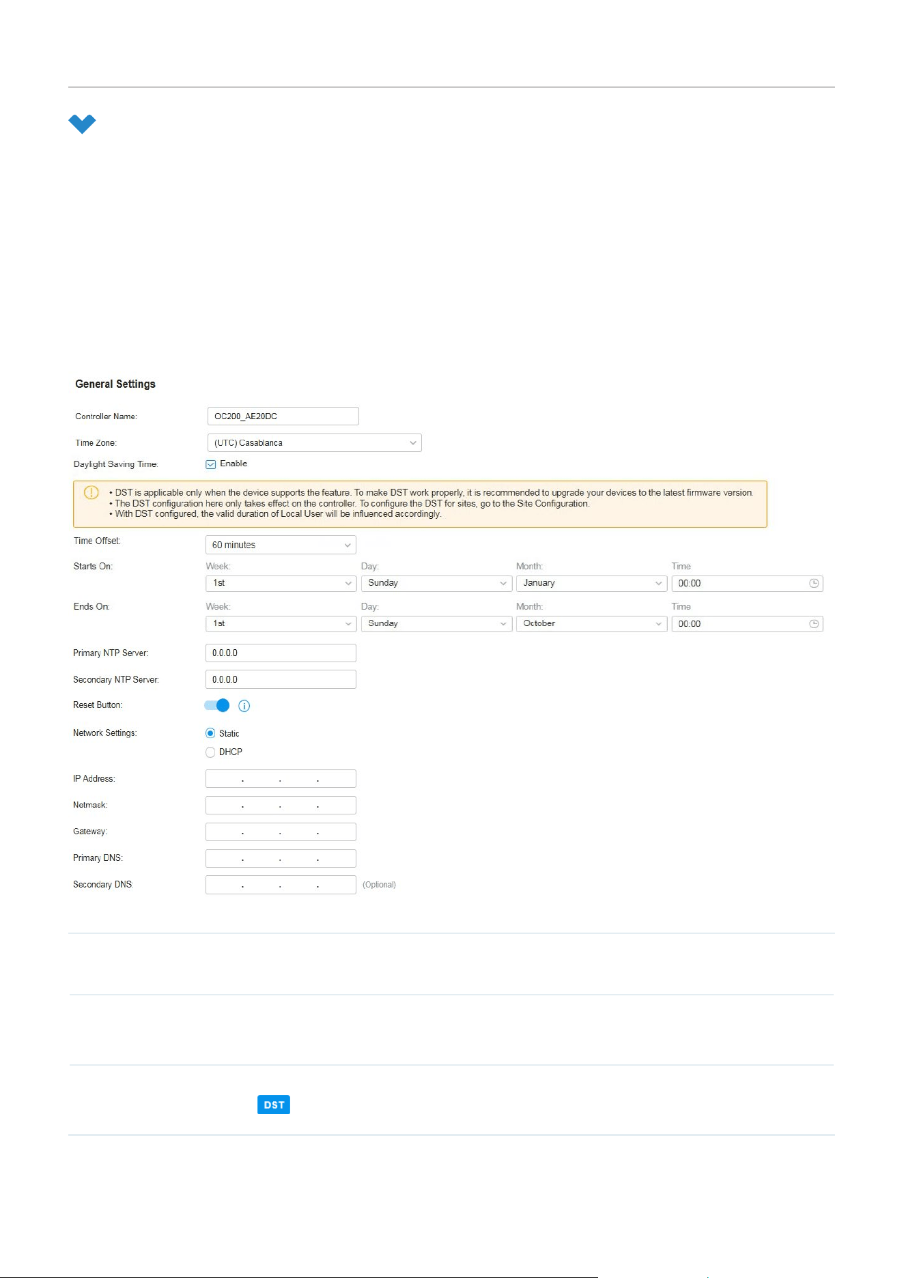Screen dimensions: 904x1278
Task: Click the yellow warning icon in the DST notice
Action: point(91,492)
